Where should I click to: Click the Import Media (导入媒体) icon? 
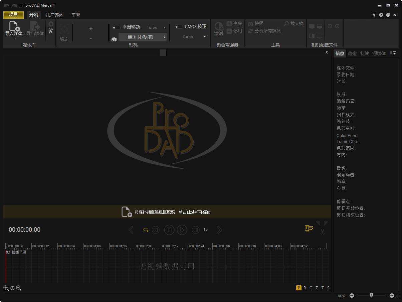coord(15,26)
